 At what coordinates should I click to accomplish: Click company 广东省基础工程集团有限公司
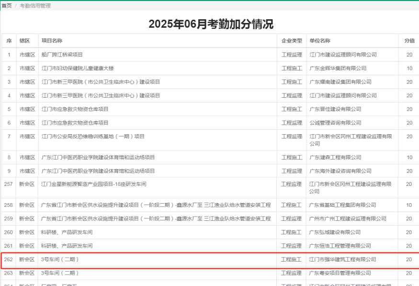point(342,205)
